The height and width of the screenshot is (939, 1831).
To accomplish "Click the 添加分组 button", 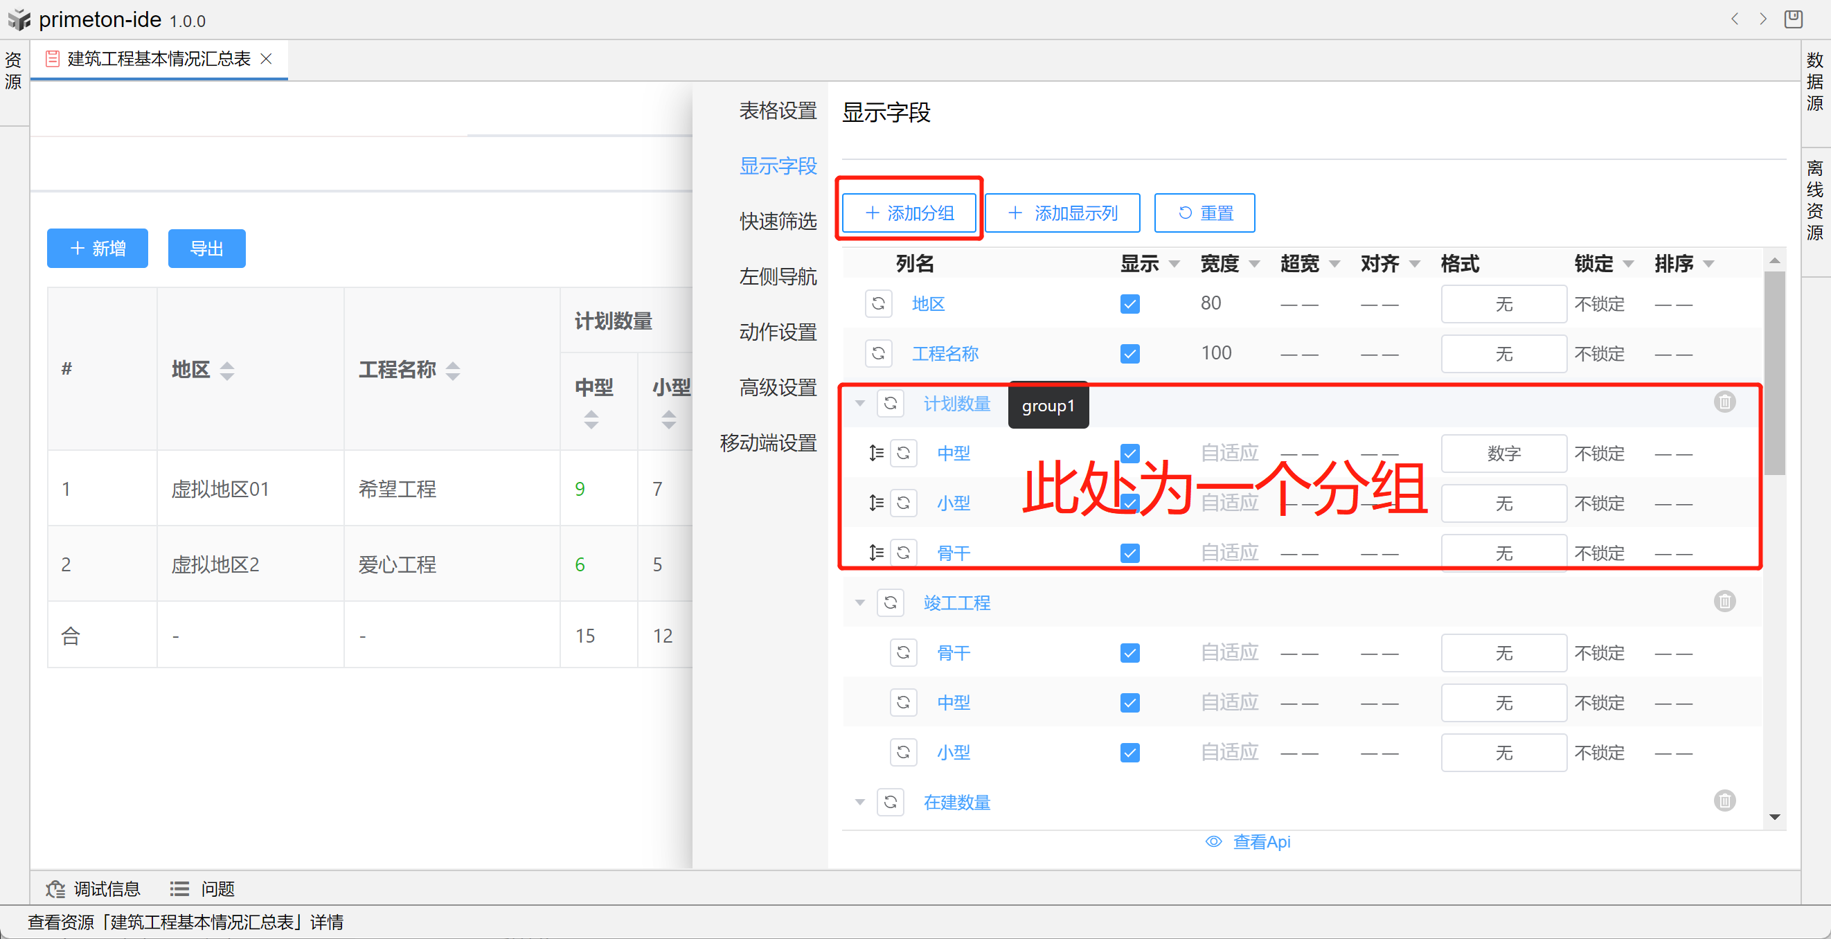I will pos(909,213).
